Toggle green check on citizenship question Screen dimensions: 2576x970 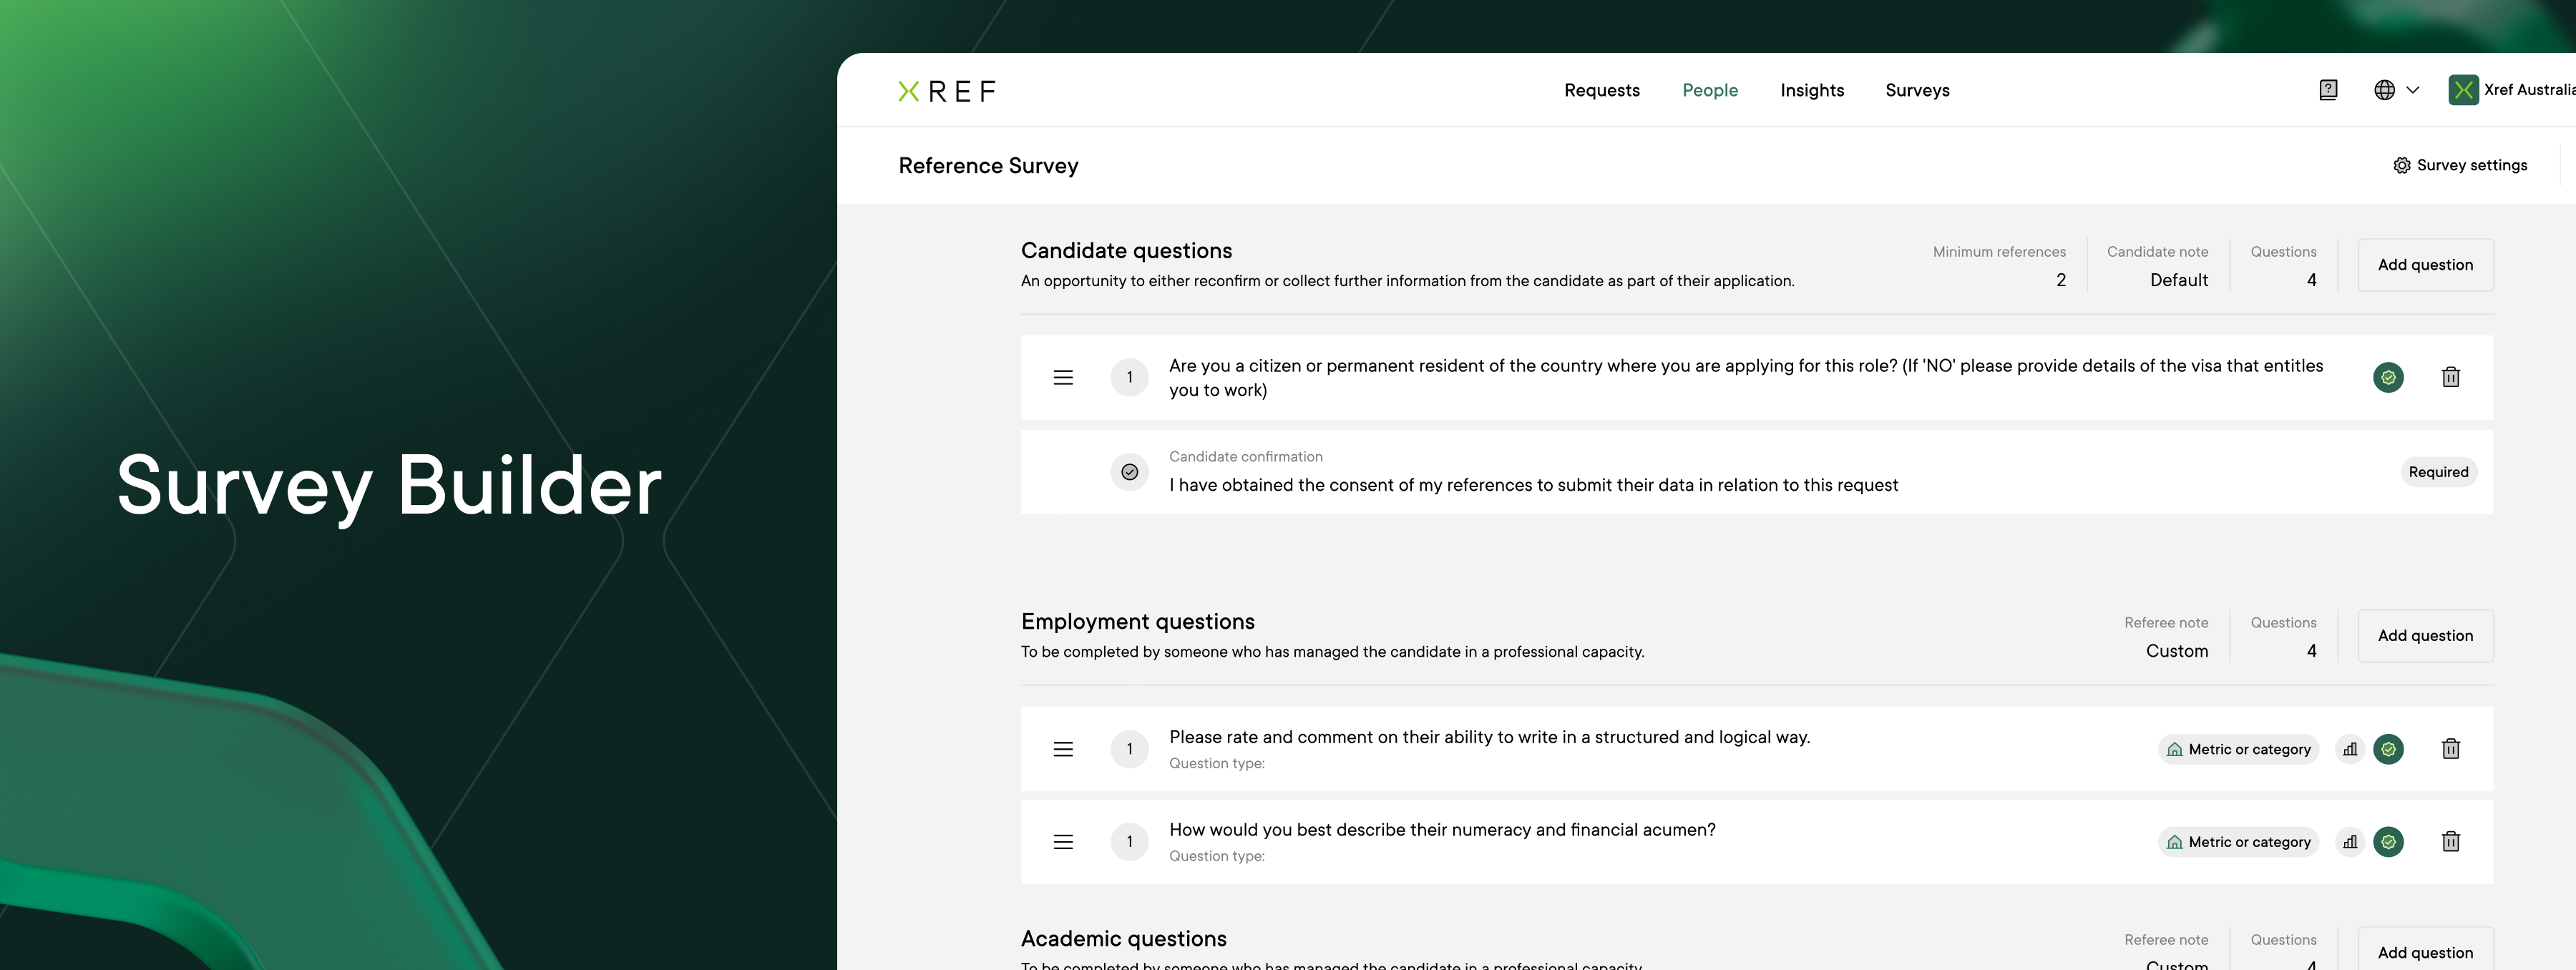tap(2388, 377)
